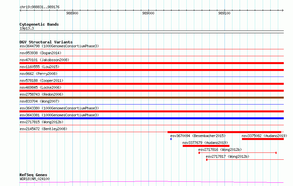Click the red bar under nsv3375082
Viewport: 293px width, 186px height.
pyautogui.click(x=263, y=139)
